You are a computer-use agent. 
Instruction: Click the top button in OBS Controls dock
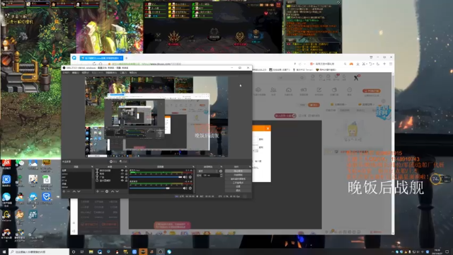pos(238,171)
